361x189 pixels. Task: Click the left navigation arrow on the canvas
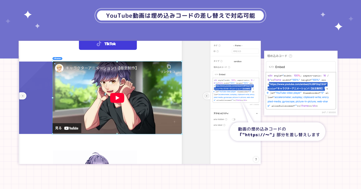click(23, 96)
